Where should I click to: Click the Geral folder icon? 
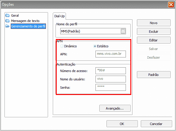[x=7, y=15]
